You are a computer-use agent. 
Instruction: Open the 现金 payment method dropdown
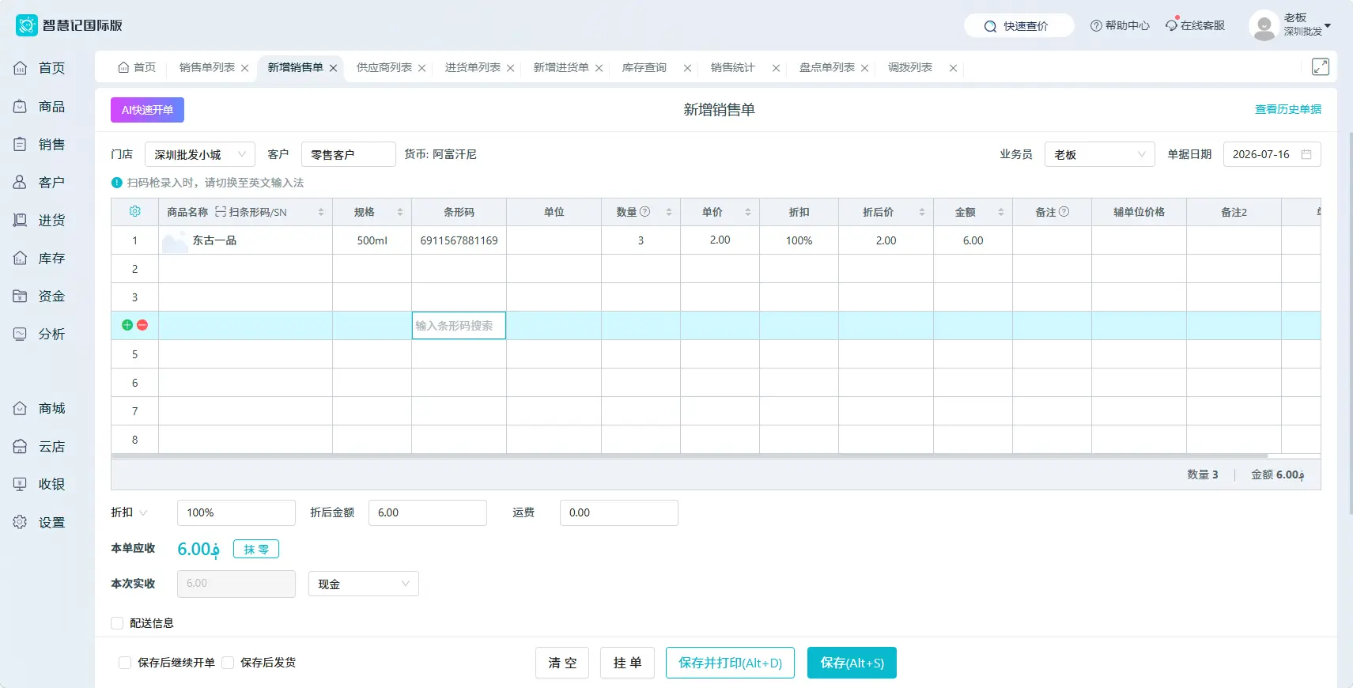pyautogui.click(x=364, y=584)
